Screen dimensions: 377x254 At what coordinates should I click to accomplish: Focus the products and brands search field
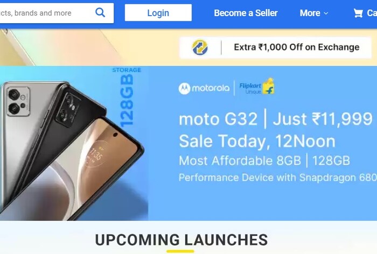click(x=46, y=13)
